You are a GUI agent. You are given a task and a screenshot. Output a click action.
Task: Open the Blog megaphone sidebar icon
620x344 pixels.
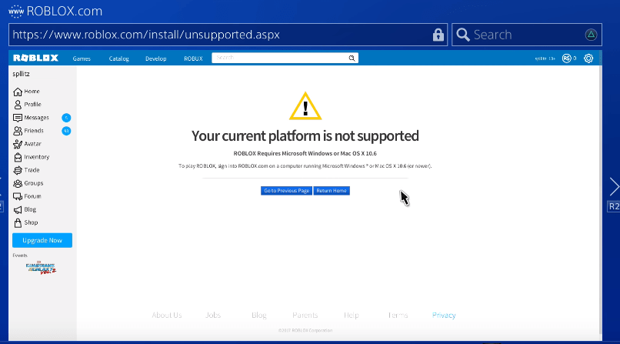pos(18,209)
